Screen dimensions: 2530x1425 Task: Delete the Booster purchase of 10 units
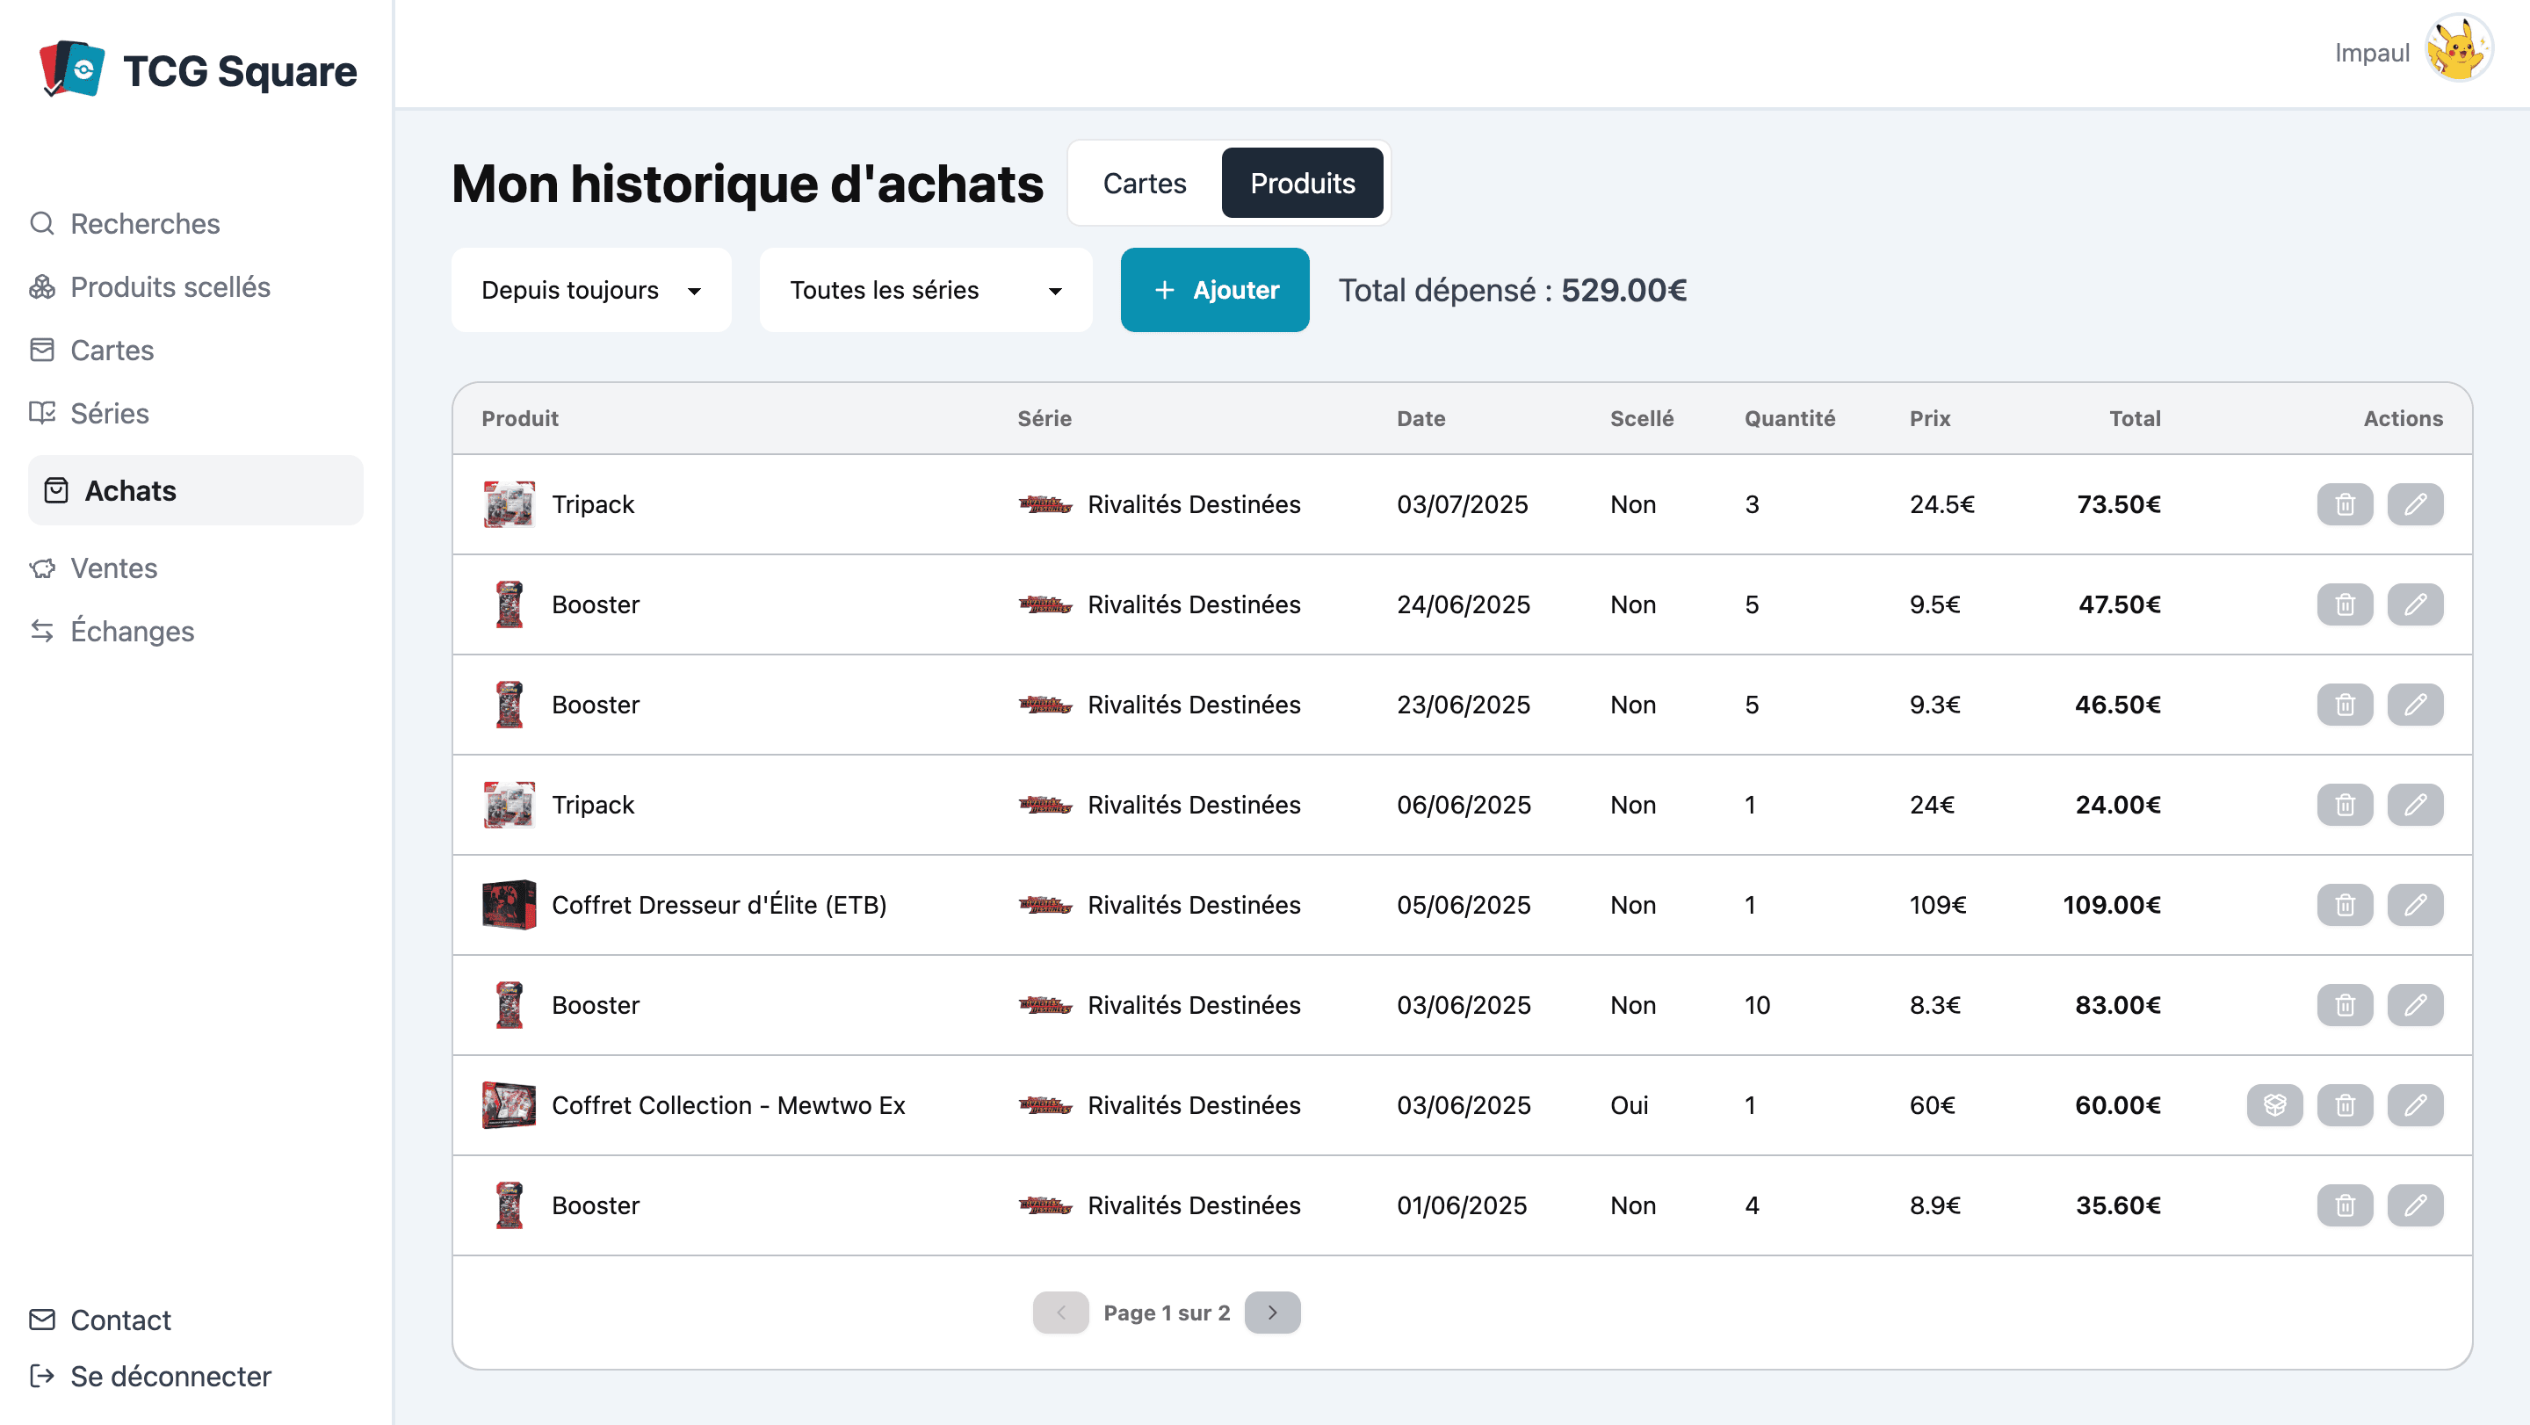pyautogui.click(x=2345, y=1005)
